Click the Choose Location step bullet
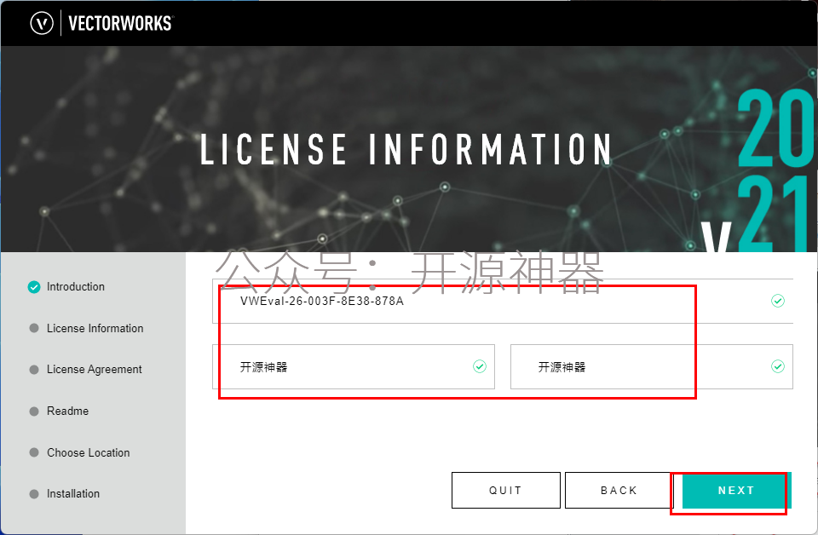Viewport: 818px width, 535px height. tap(34, 452)
